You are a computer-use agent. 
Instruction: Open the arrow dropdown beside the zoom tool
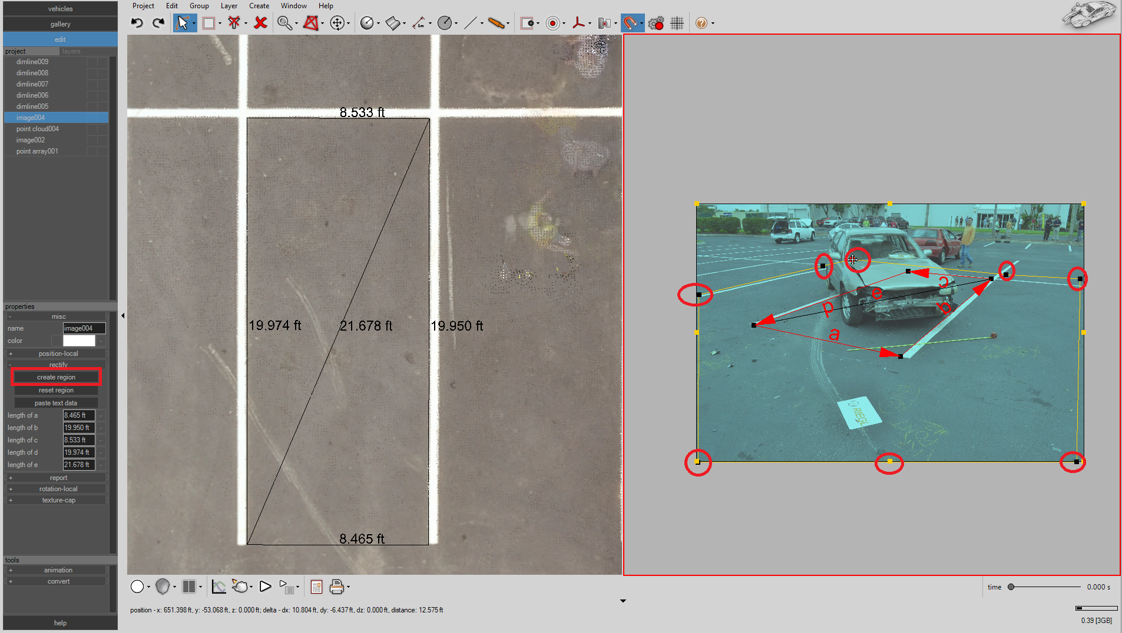click(296, 24)
